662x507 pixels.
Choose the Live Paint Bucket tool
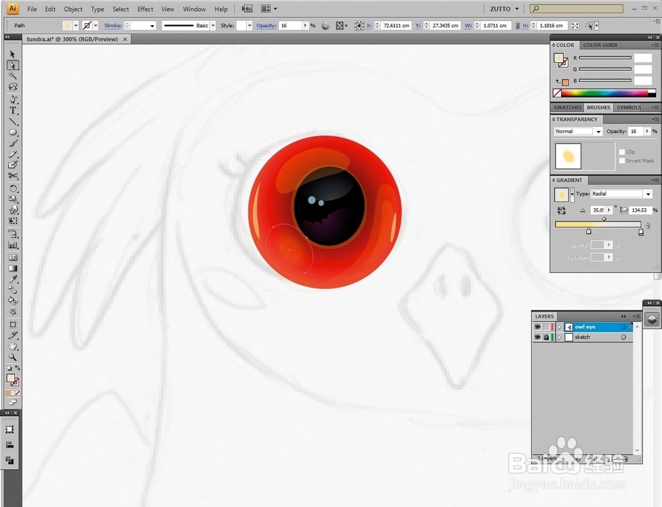tap(13, 301)
